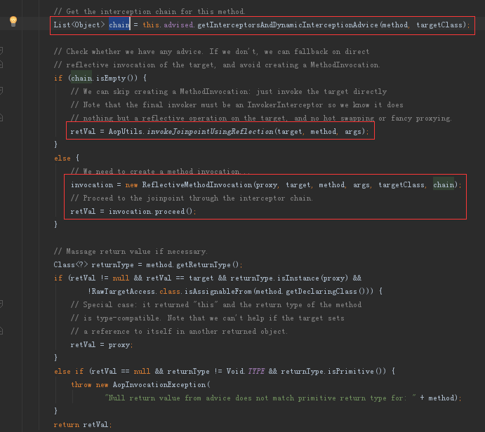Image resolution: width=485 pixels, height=432 pixels.
Task: Click the 'throw' keyword
Action: tap(81, 385)
